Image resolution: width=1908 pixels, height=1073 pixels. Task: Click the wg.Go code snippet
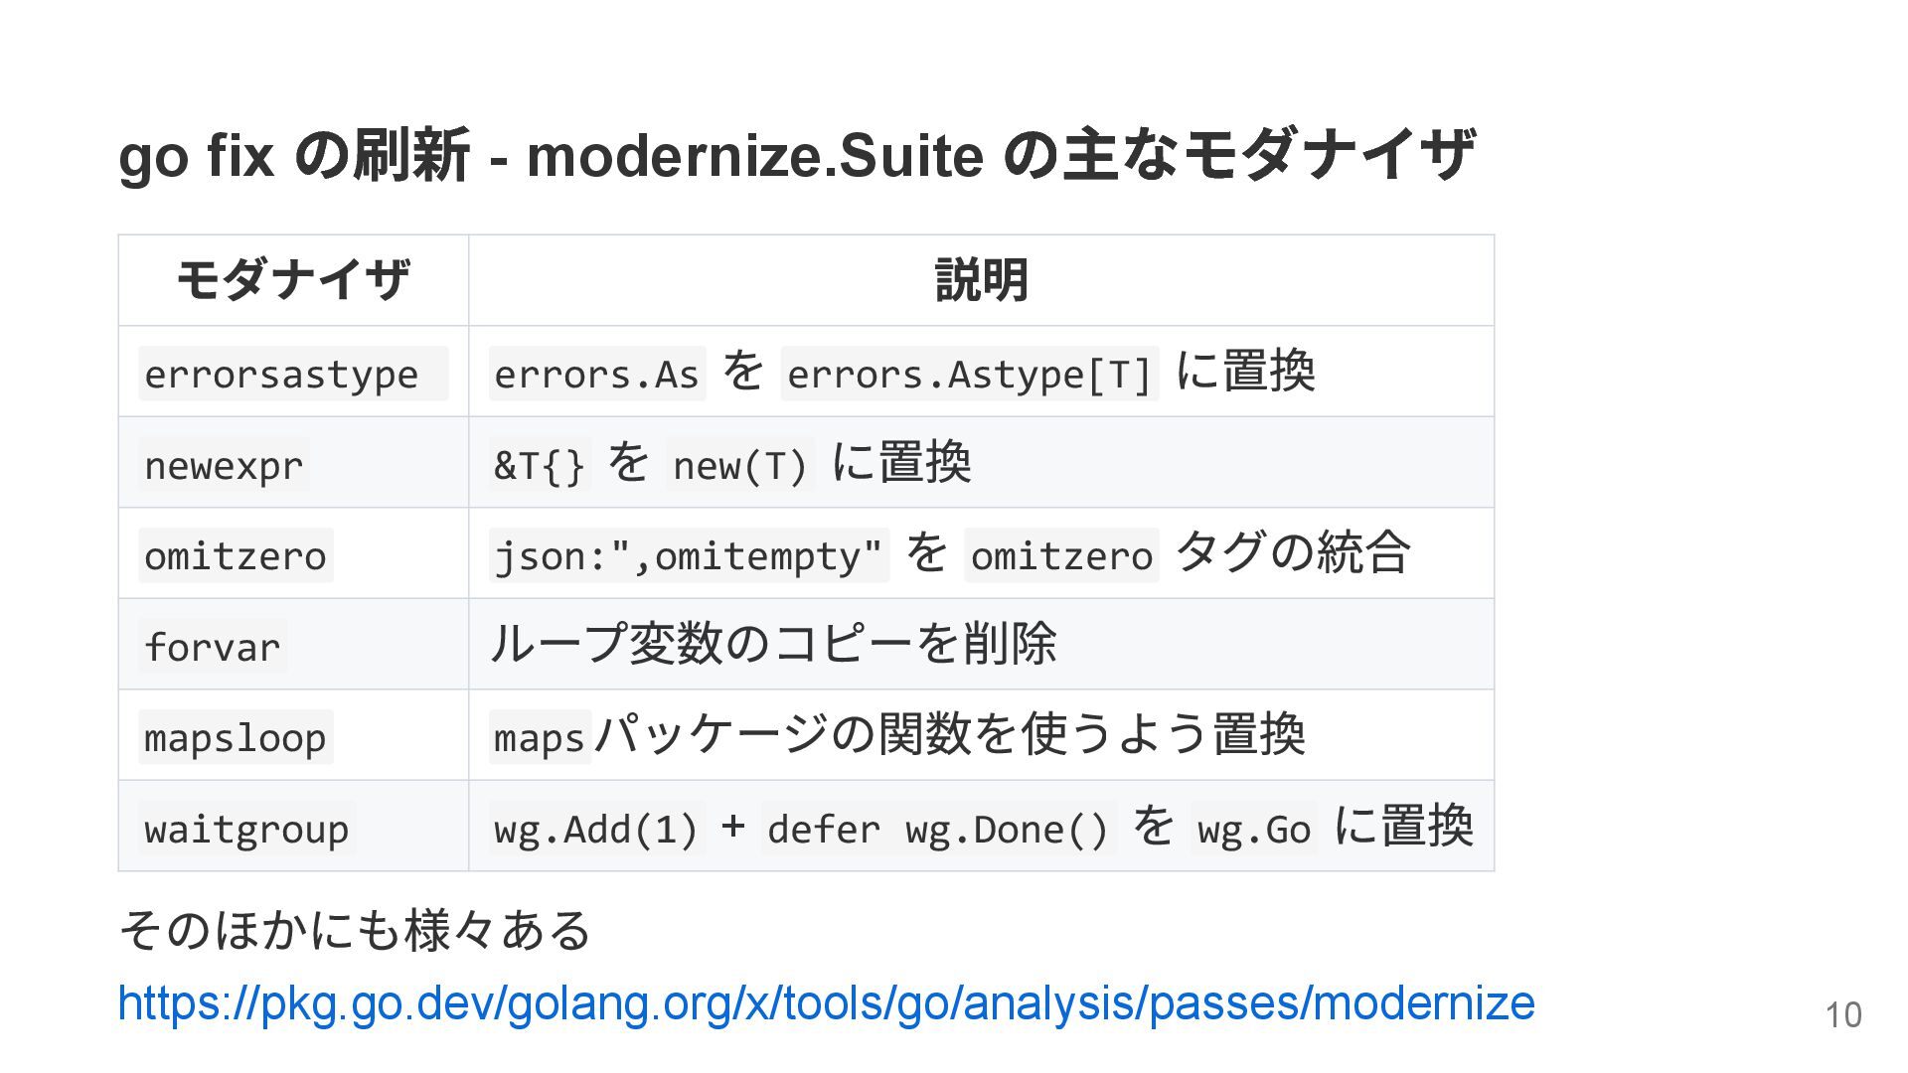[1253, 829]
